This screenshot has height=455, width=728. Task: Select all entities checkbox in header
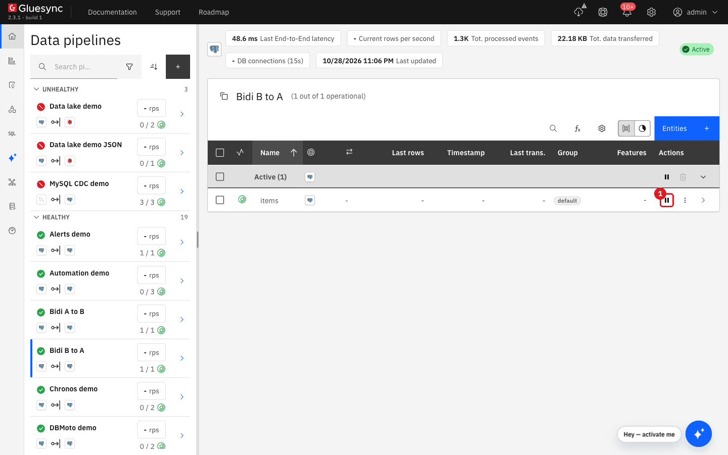220,153
